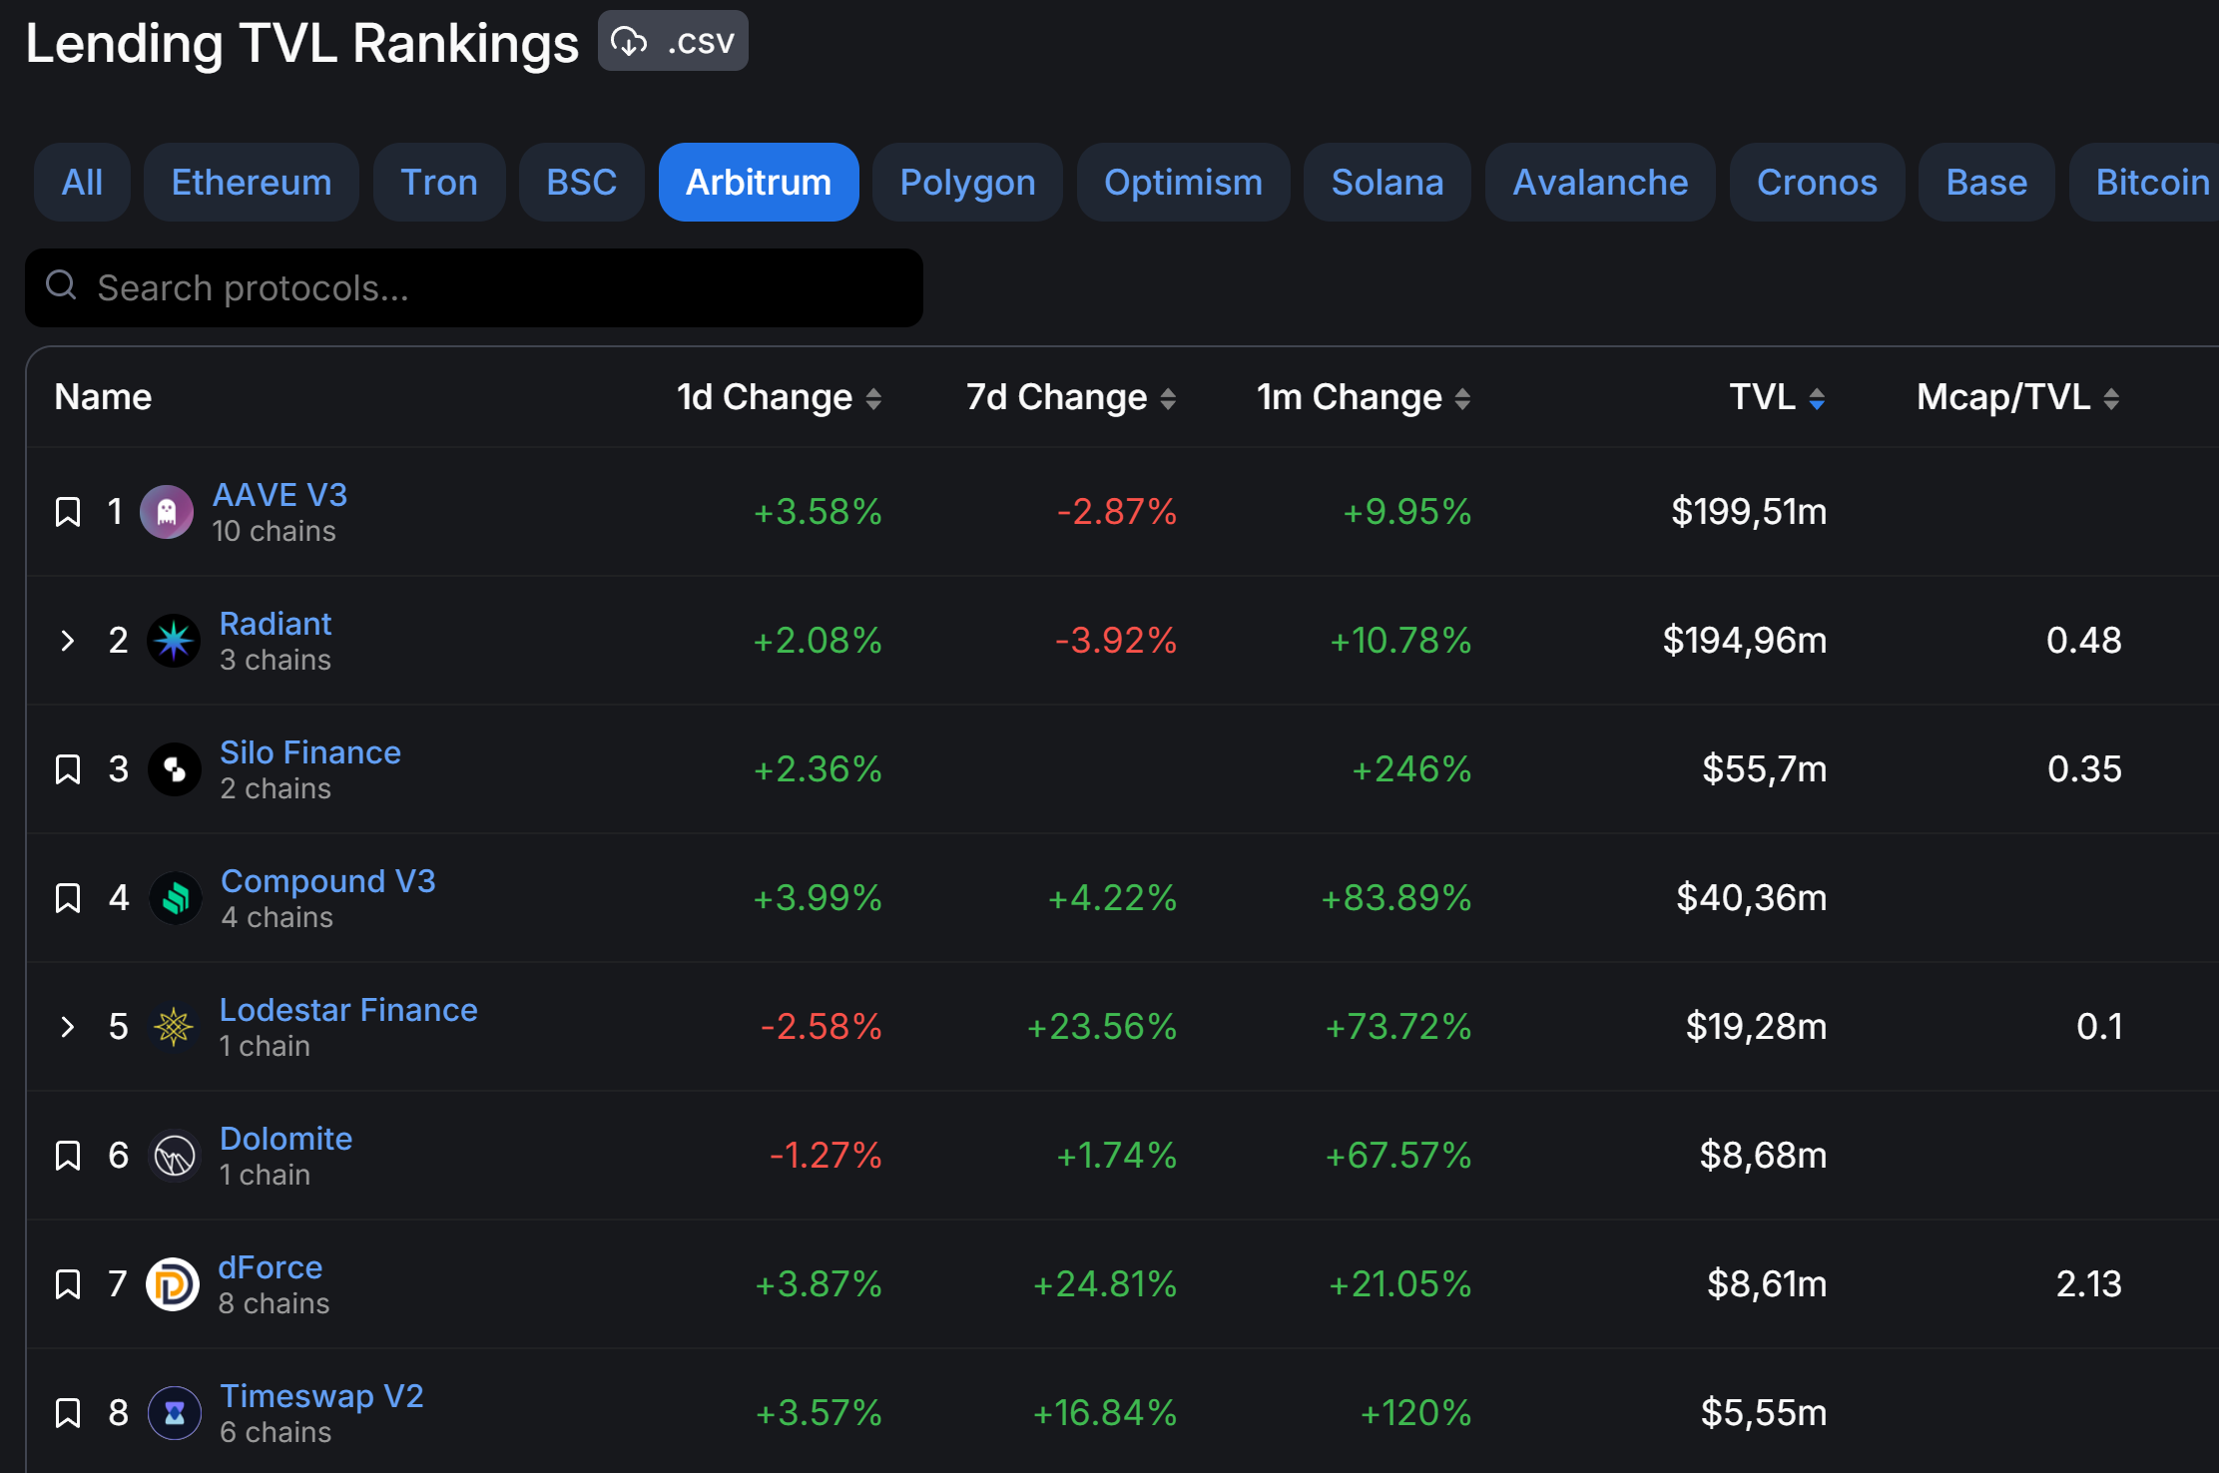Click the Lodestar Finance logo icon
This screenshot has height=1473, width=2219.
[174, 1027]
